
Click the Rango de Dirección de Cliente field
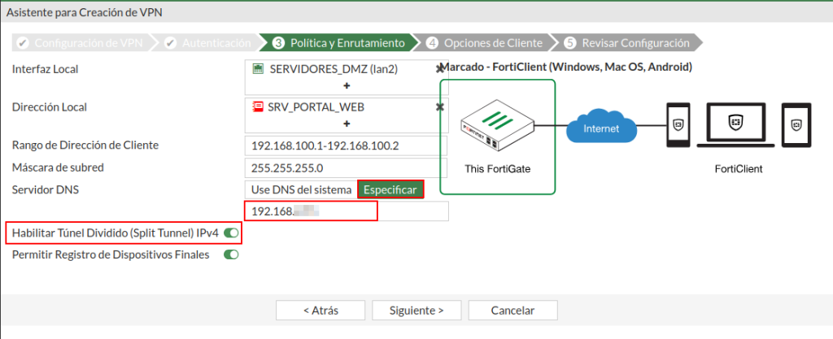(346, 146)
